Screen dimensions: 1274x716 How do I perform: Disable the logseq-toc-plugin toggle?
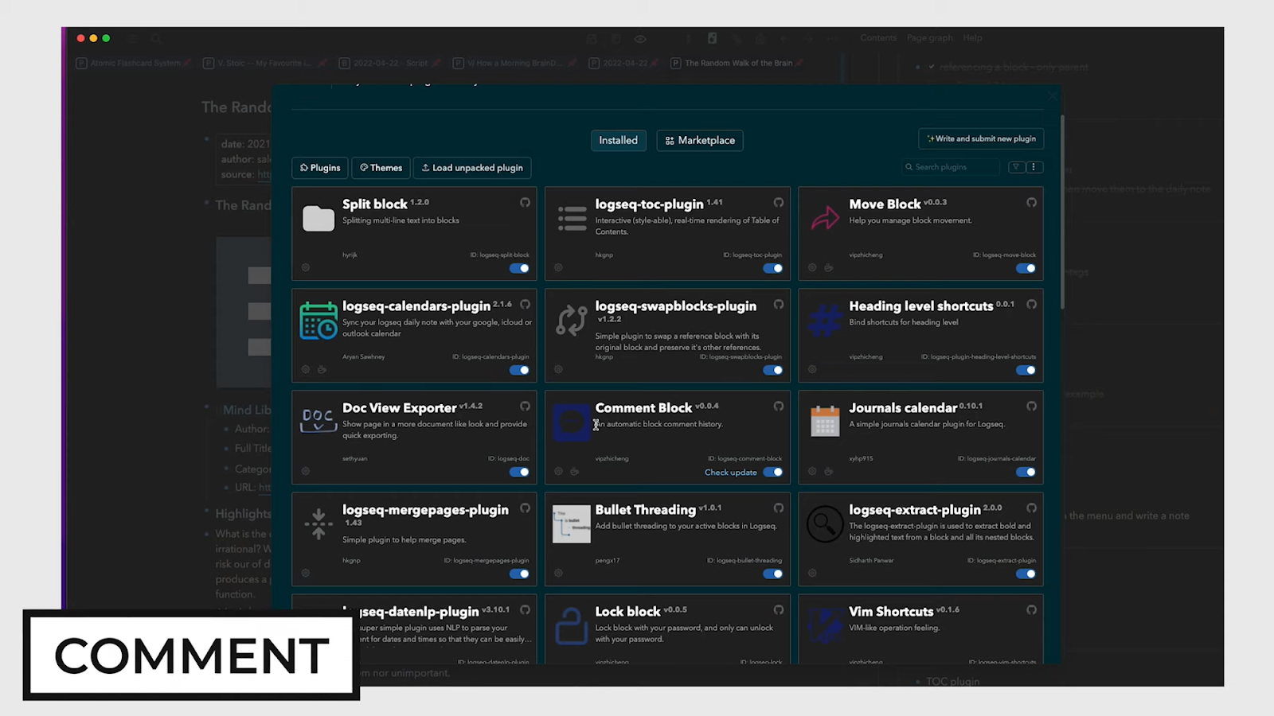coord(772,268)
